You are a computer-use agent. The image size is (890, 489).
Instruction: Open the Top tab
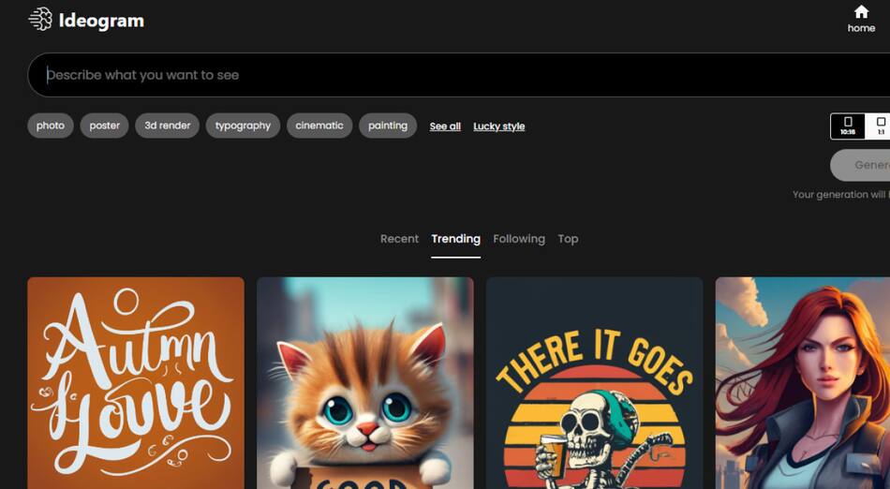click(568, 239)
